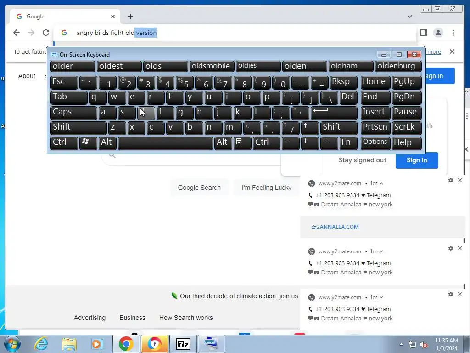Click the right arrow key
Viewport: 470px width, 353px height.
point(329,143)
